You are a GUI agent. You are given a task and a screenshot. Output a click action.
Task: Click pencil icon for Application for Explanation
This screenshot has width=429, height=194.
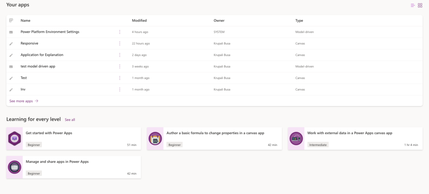tap(11, 55)
